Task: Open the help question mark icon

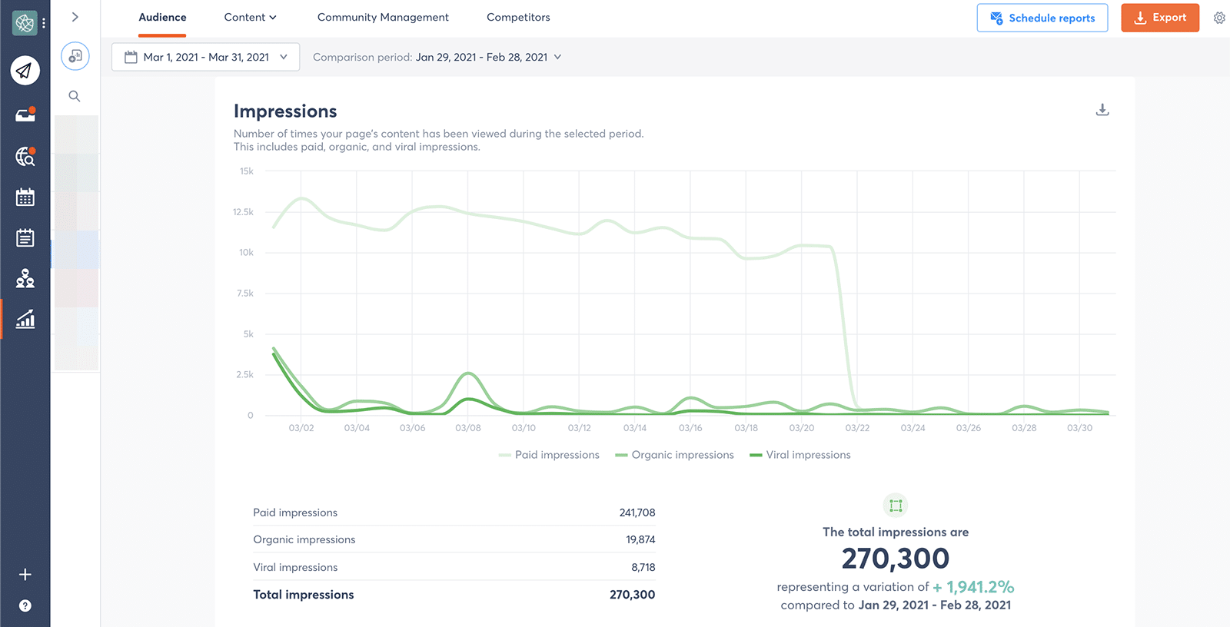Action: pyautogui.click(x=25, y=605)
